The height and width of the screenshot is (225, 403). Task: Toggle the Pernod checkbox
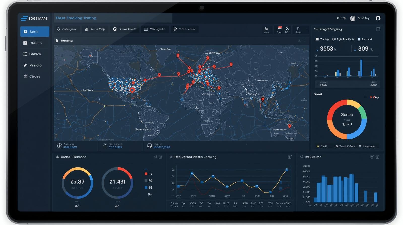tap(359, 39)
